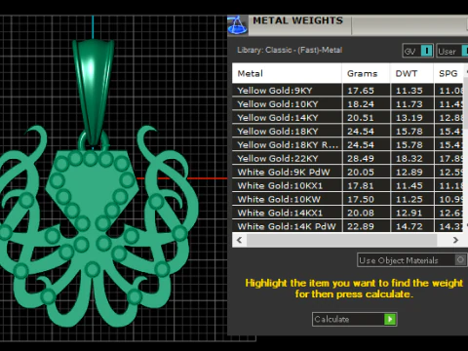Select the White Gold:14KX1 row
The height and width of the screenshot is (351, 468).
click(x=348, y=214)
